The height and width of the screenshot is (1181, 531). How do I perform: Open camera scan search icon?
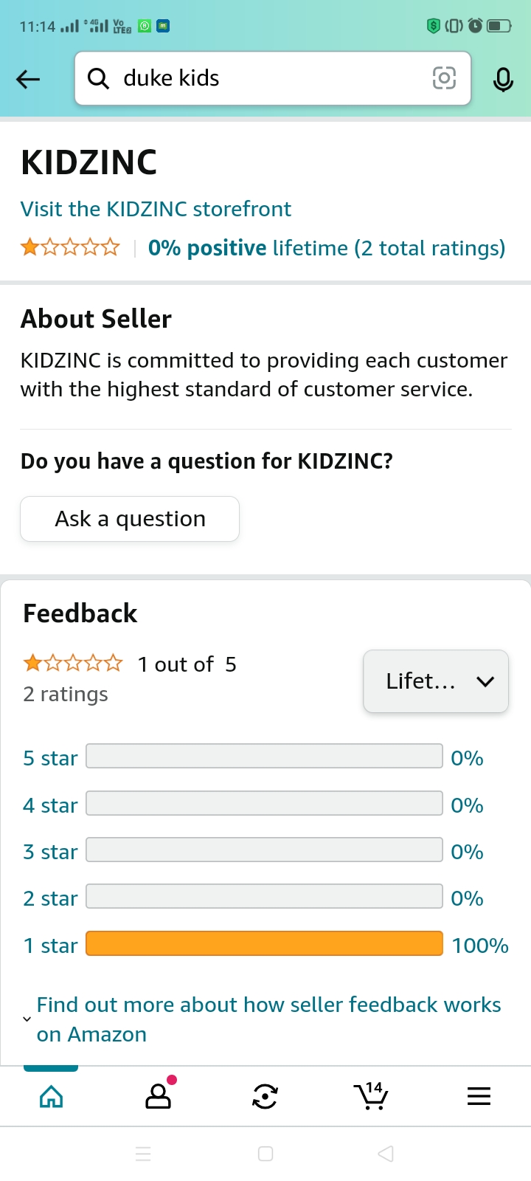(444, 78)
